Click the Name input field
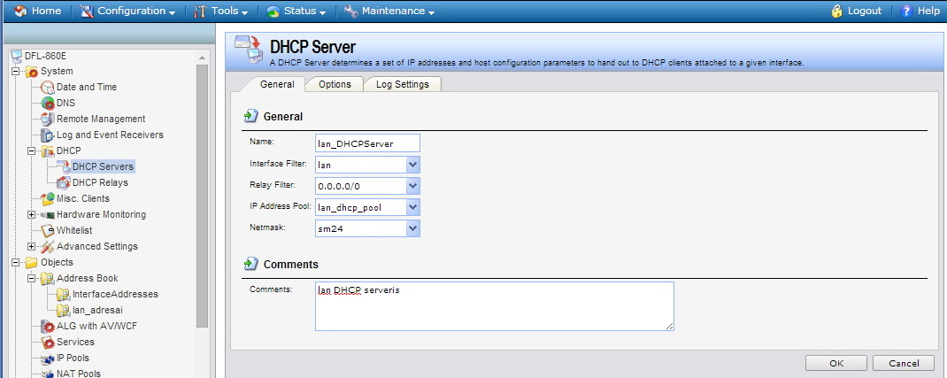 367,143
